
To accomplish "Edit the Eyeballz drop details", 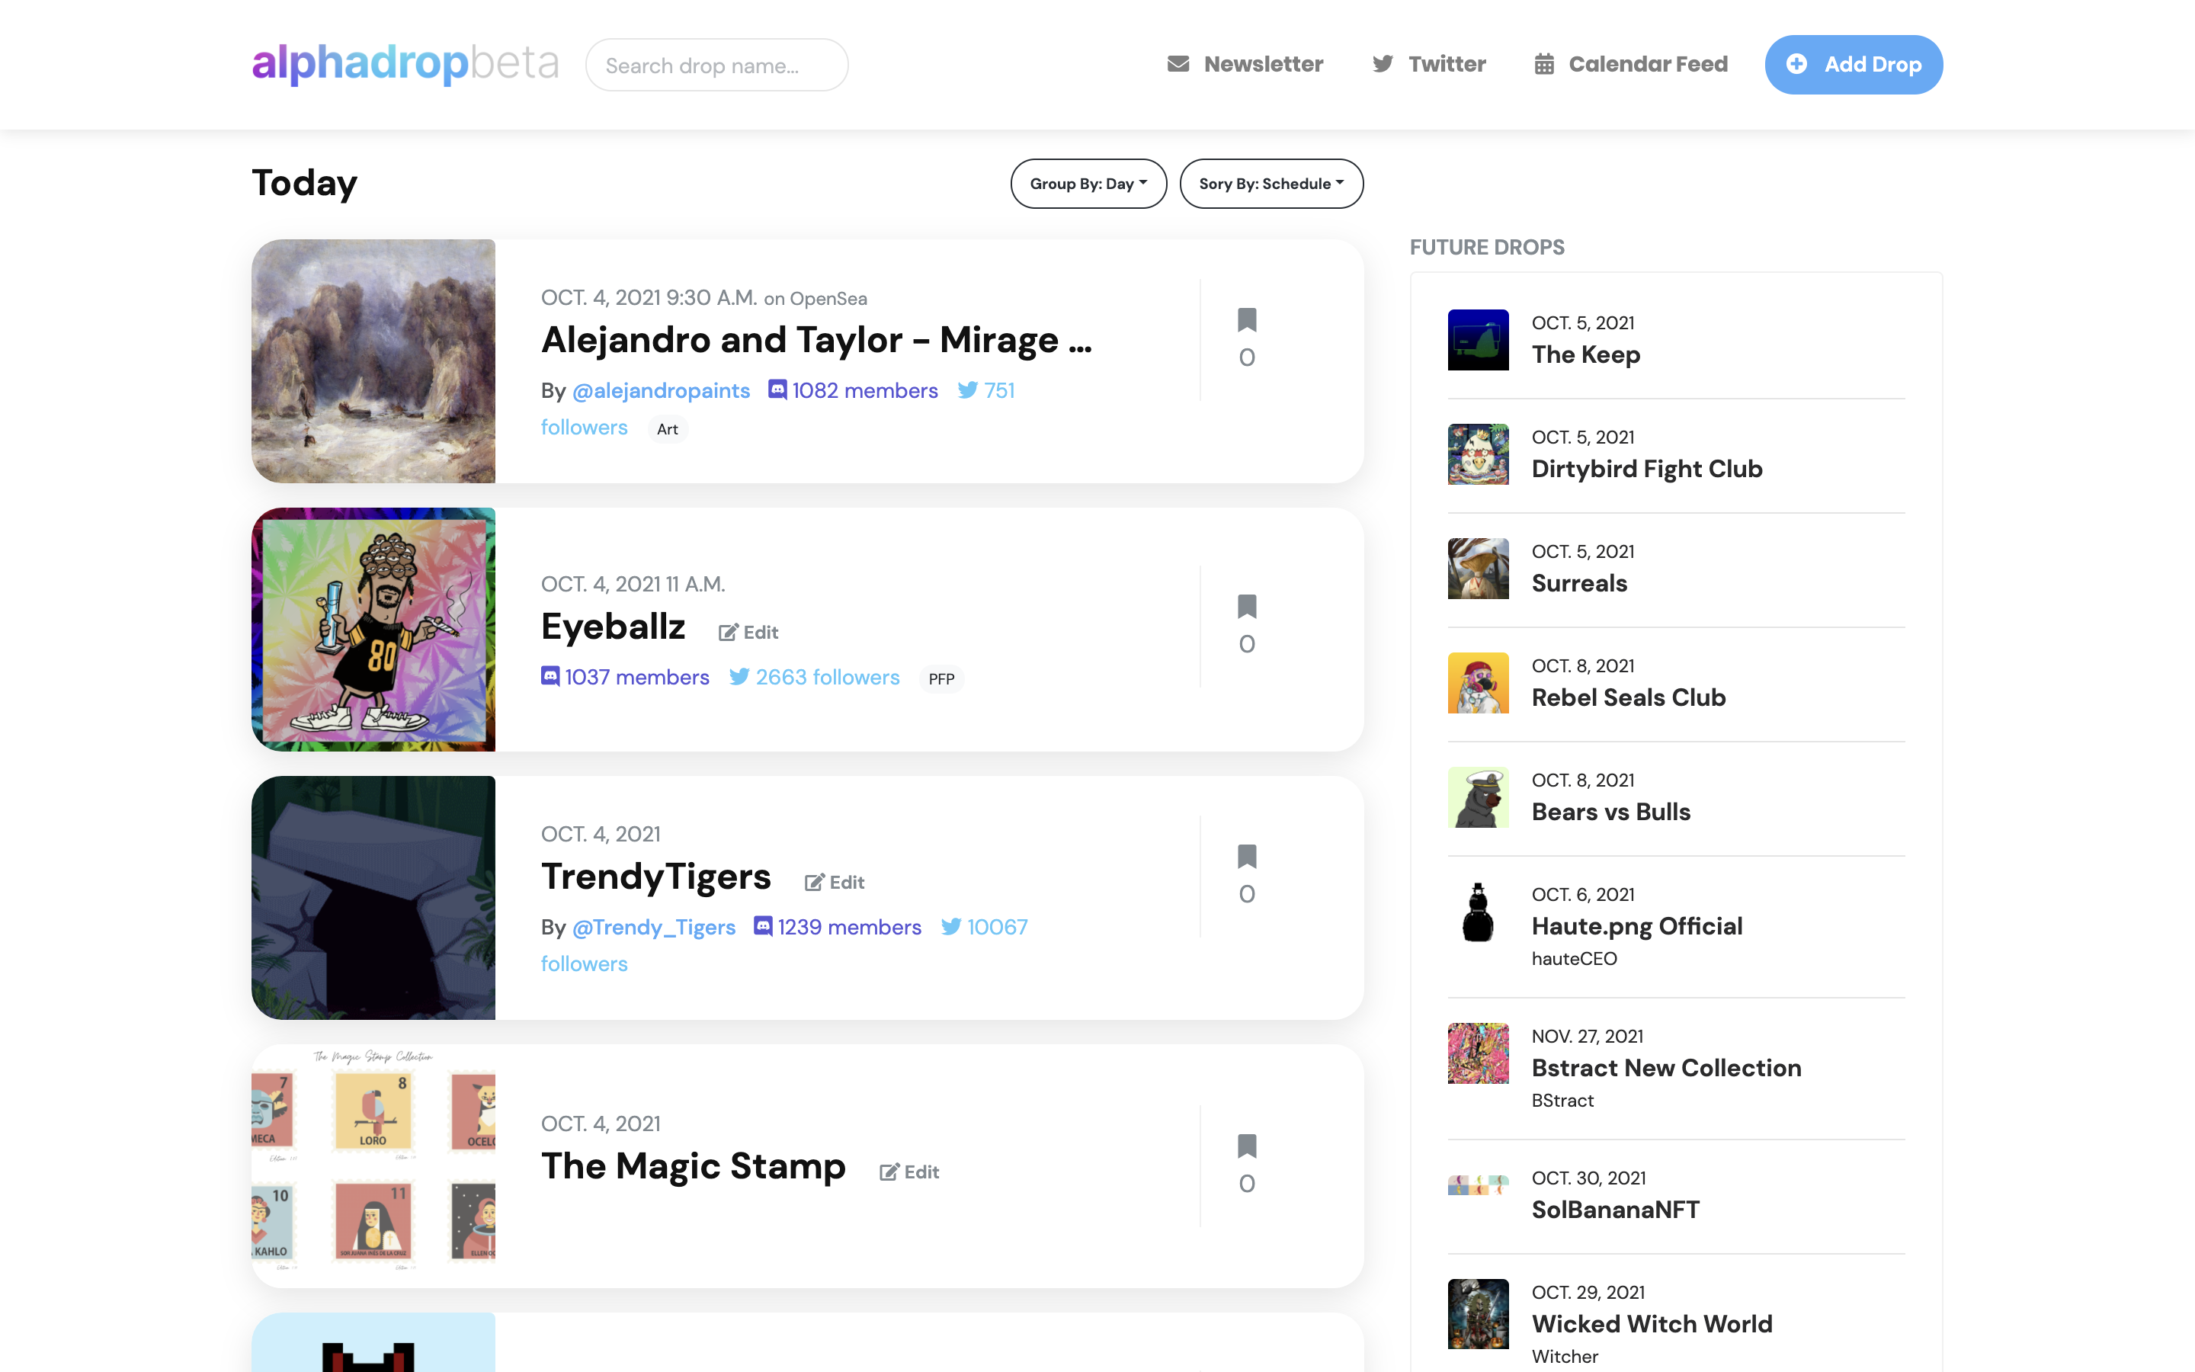I will pos(748,632).
